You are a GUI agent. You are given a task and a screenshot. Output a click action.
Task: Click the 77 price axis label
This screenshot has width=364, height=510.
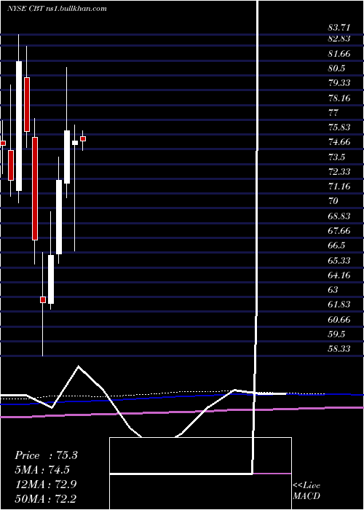(333, 112)
